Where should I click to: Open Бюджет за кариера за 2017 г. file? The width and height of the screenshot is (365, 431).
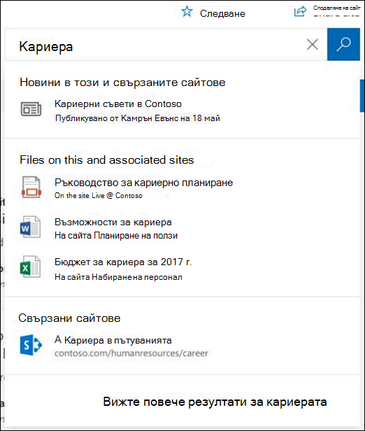click(x=123, y=262)
